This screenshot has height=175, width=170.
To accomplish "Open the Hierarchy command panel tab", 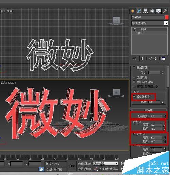I will [146, 11].
